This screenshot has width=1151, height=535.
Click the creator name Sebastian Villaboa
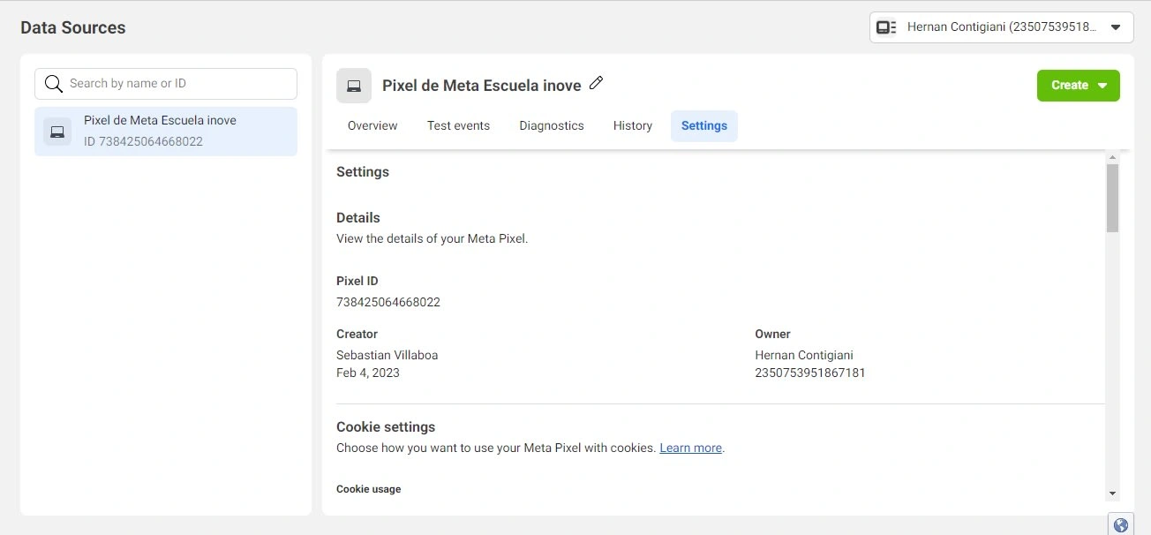click(x=387, y=355)
